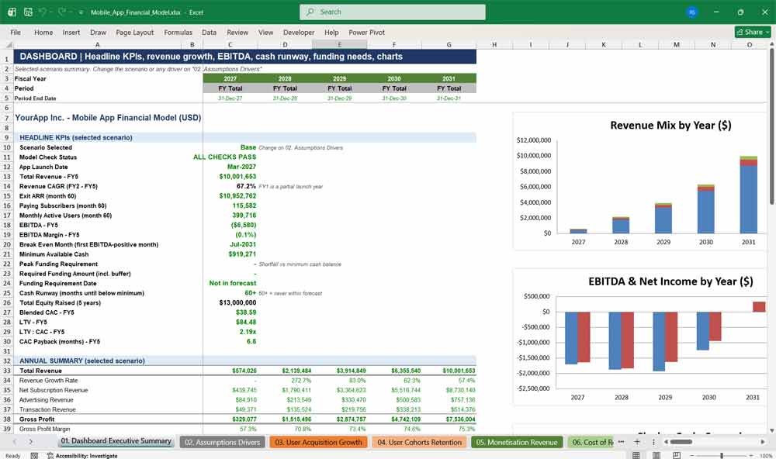Click the 2031 bar in Revenue Mix chart
This screenshot has height=459, width=776.
click(x=748, y=195)
